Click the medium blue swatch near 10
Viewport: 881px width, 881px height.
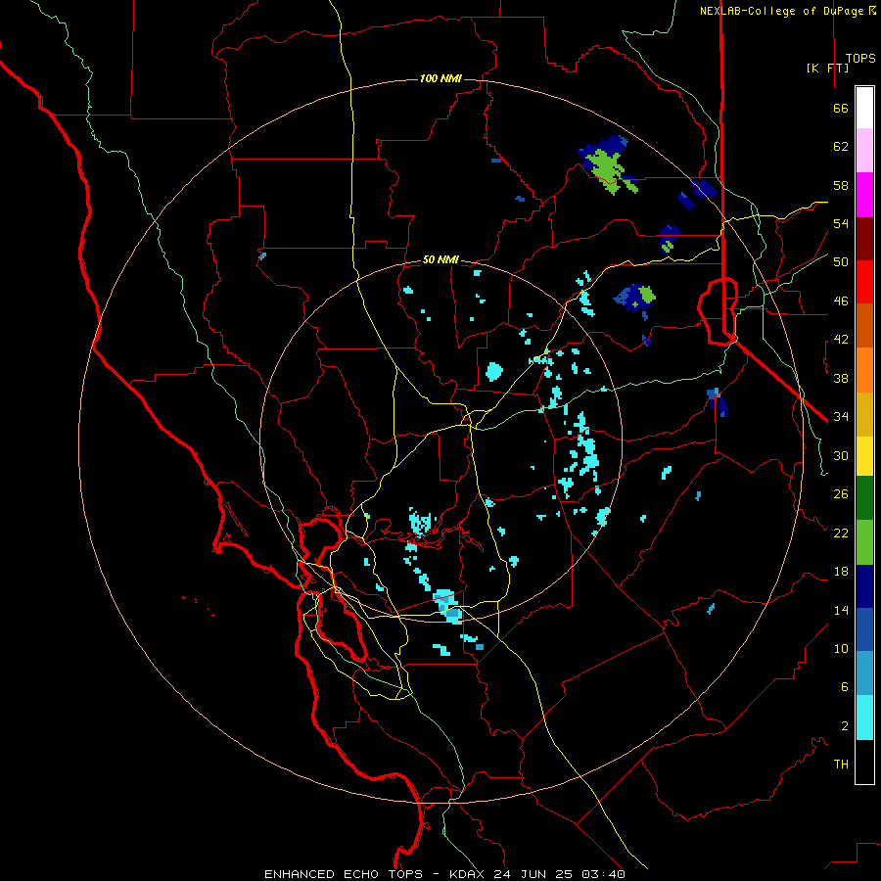pos(864,629)
